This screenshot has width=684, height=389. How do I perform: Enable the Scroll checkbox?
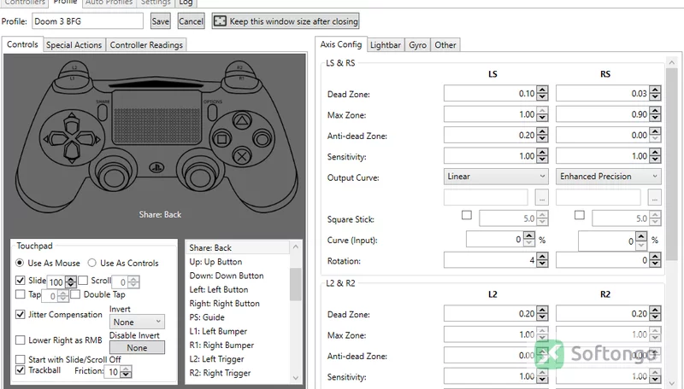[x=83, y=280]
